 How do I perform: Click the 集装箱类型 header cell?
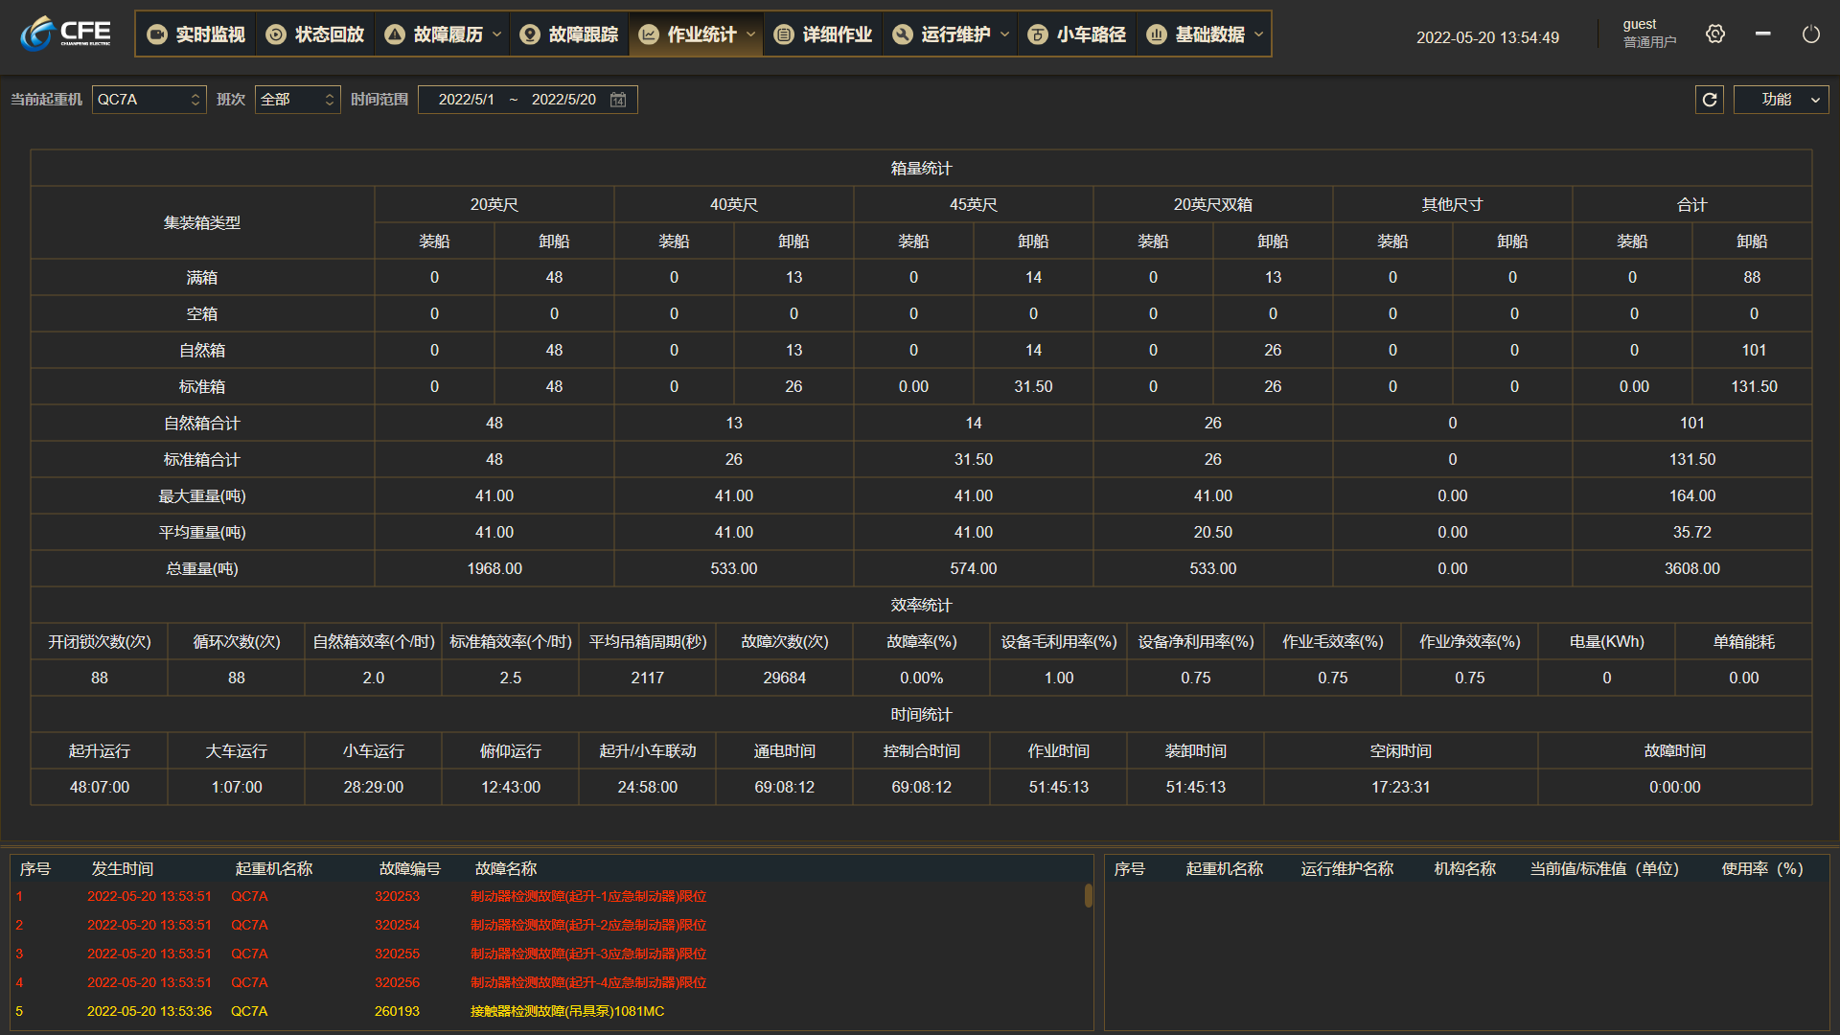click(202, 222)
